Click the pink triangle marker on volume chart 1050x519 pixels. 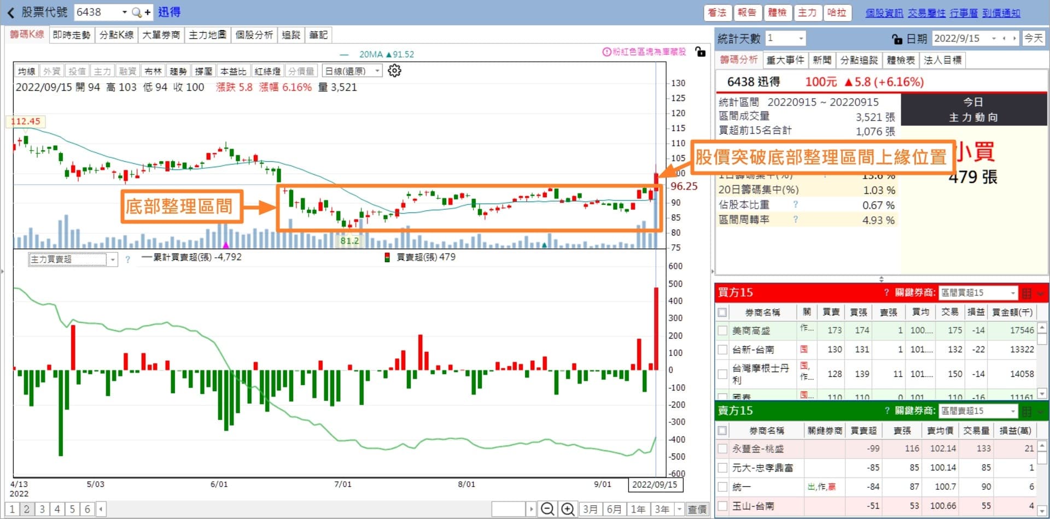click(226, 245)
